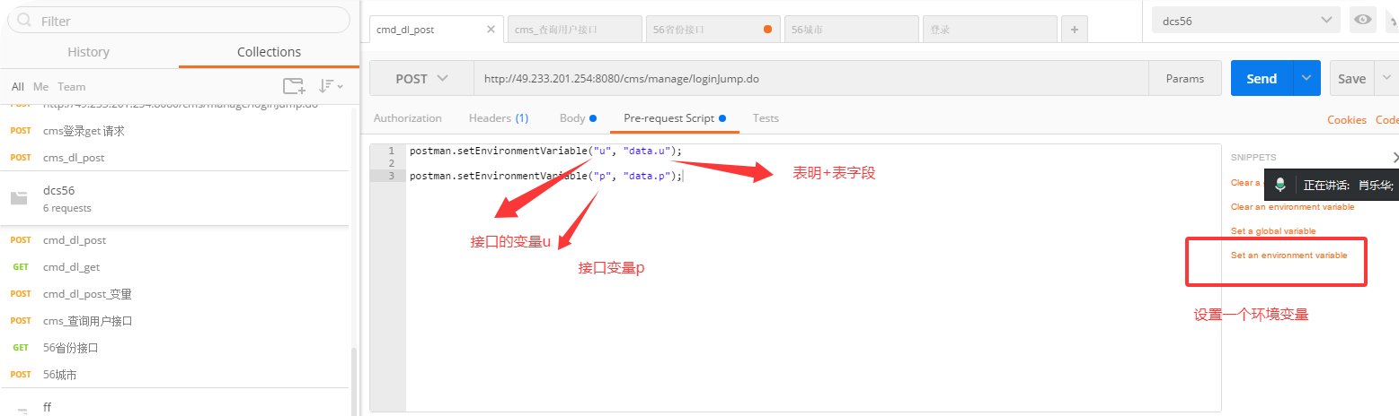Open the Send button dropdown arrow
This screenshot has width=1399, height=416.
(x=1306, y=78)
